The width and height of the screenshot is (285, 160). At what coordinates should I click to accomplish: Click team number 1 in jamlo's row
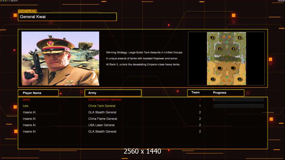(x=200, y=99)
